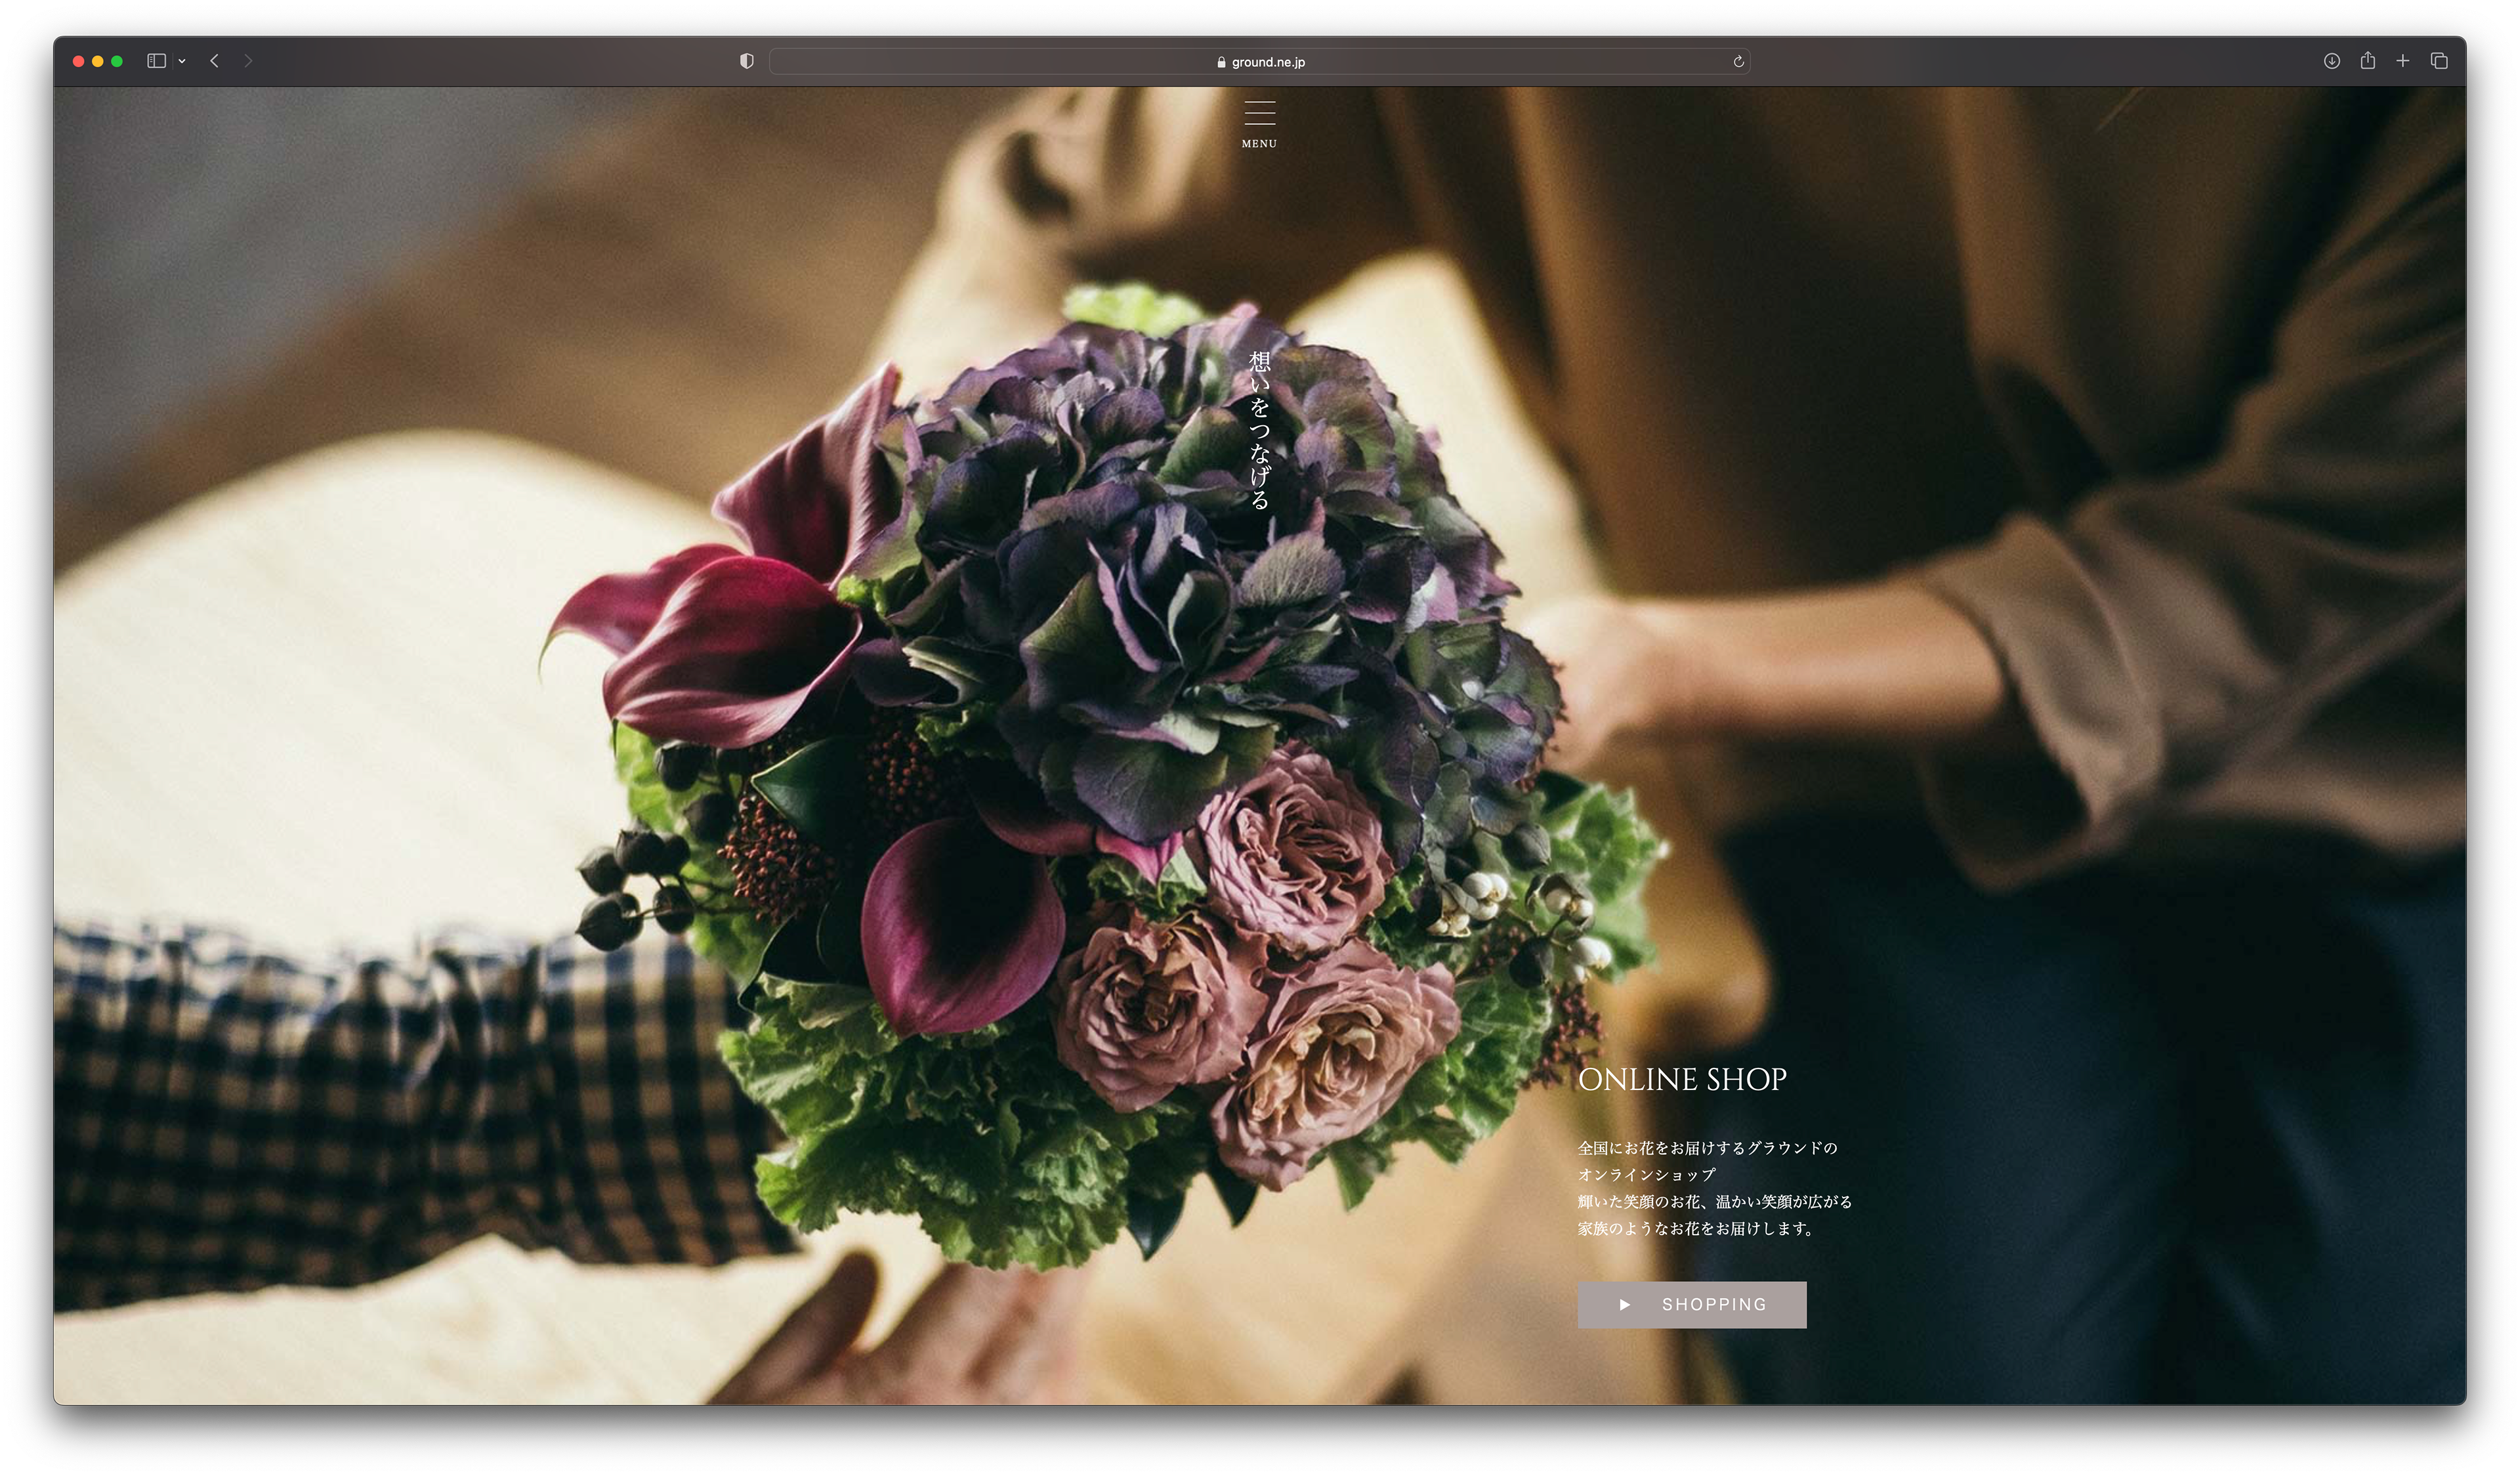
Task: Click the MENU text label
Action: pyautogui.click(x=1259, y=144)
